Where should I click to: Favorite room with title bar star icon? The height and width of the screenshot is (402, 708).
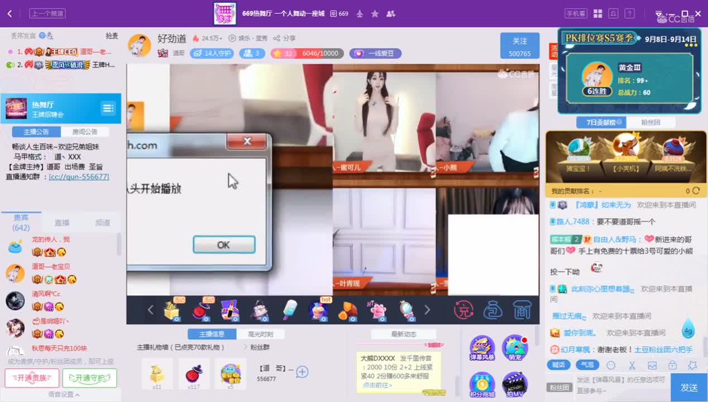coord(375,13)
